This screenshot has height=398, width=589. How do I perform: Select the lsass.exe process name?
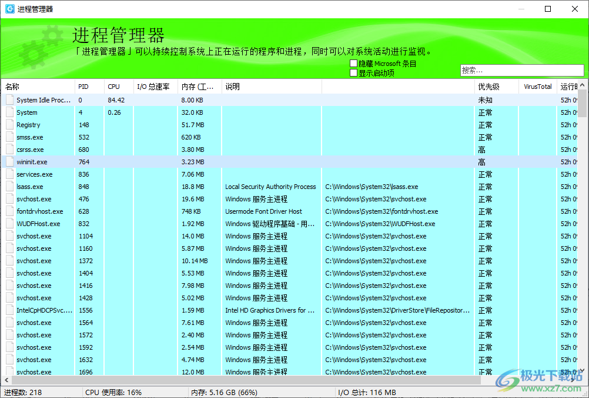29,187
